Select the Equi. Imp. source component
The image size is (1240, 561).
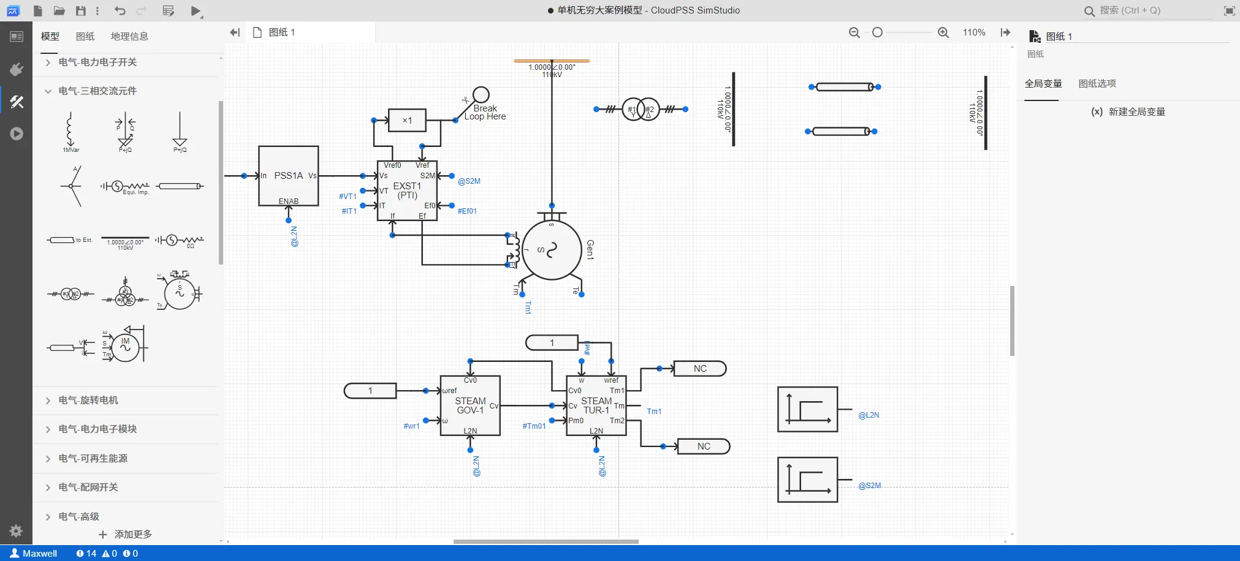pos(125,186)
